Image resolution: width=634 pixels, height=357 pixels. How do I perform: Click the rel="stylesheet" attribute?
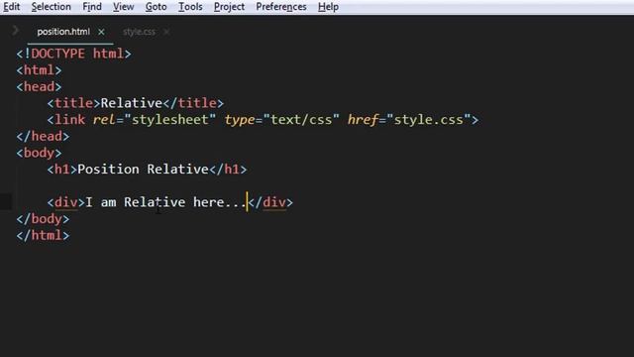[x=155, y=120]
